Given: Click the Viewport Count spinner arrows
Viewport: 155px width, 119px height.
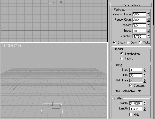Looking at the screenshot, I should coord(148,14).
